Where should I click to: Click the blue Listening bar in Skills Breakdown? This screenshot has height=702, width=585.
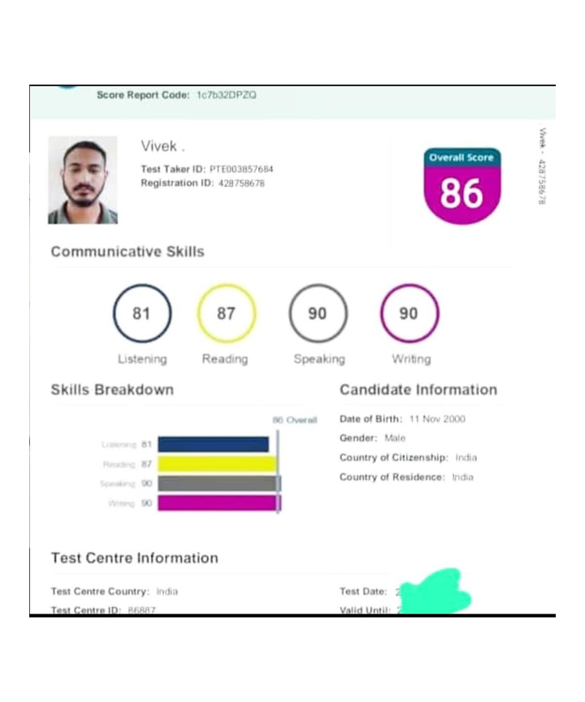coord(213,444)
